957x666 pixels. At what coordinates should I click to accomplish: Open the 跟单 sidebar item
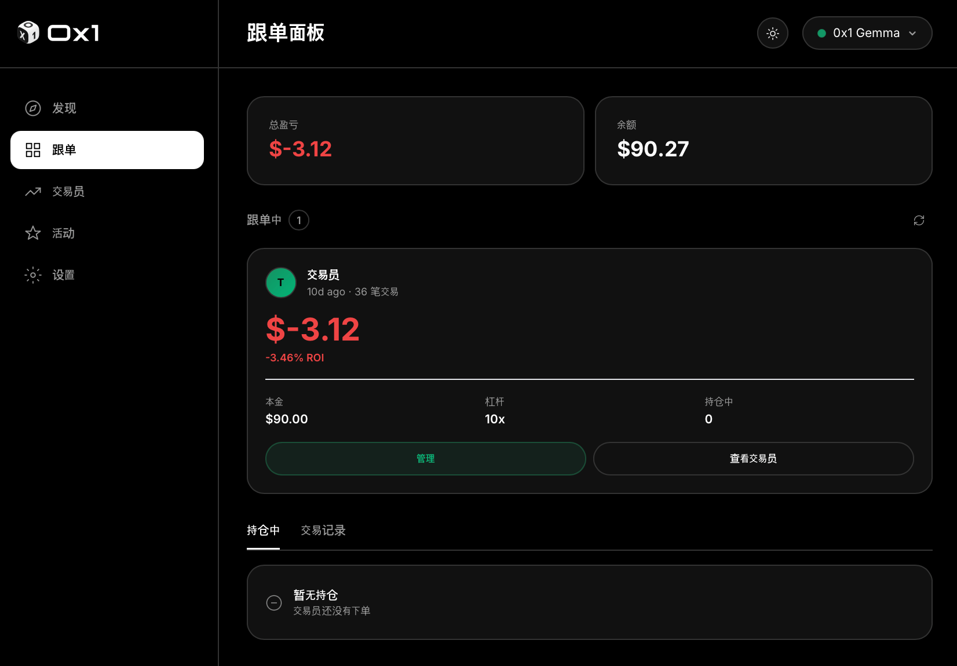[x=107, y=150]
